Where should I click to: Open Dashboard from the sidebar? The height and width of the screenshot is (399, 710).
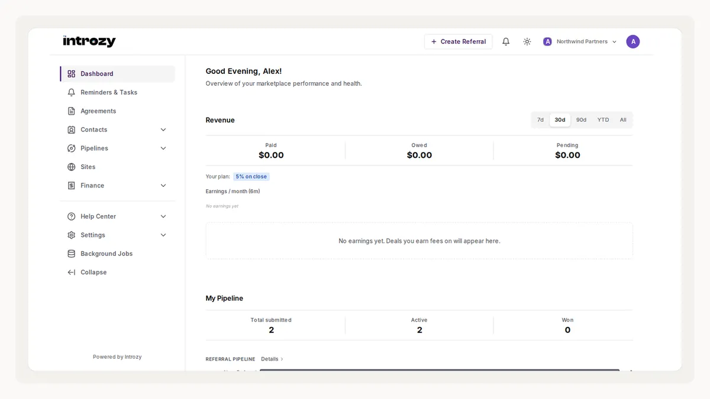click(x=118, y=74)
